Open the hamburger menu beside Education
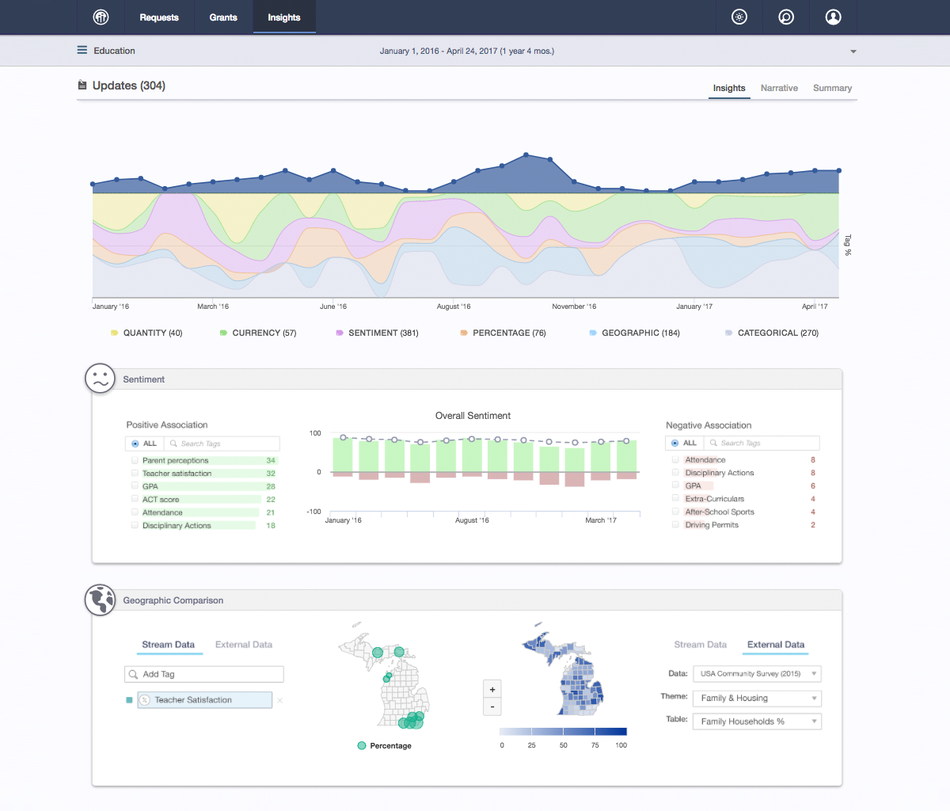Screen dimensions: 950x811 click(82, 51)
